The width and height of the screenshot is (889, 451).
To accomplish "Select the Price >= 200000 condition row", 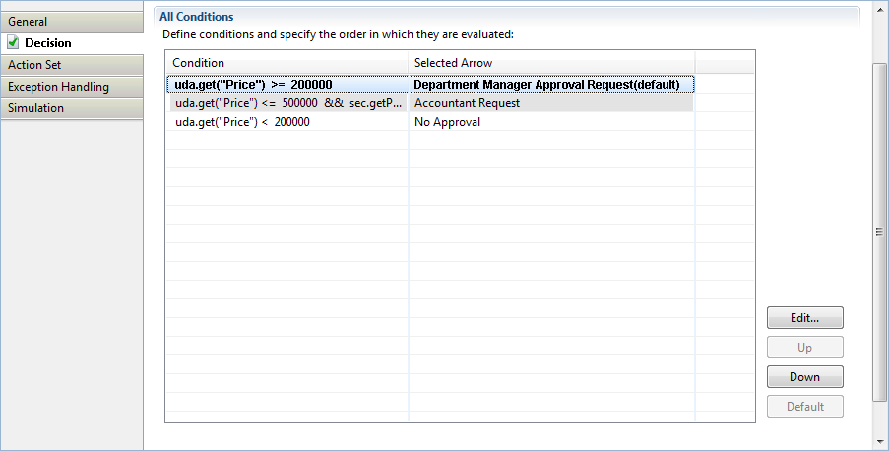I will (286, 85).
